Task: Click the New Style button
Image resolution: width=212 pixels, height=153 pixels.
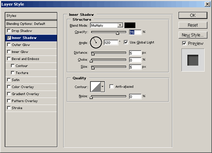Action: (x=193, y=35)
